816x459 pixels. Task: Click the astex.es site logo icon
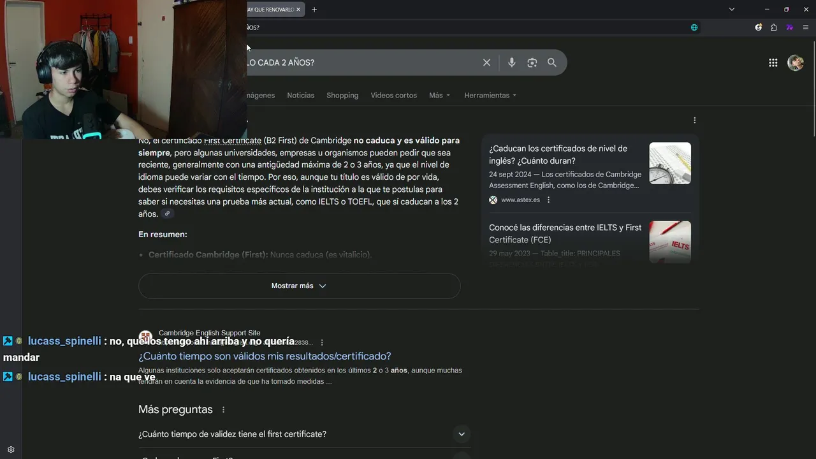[493, 200]
